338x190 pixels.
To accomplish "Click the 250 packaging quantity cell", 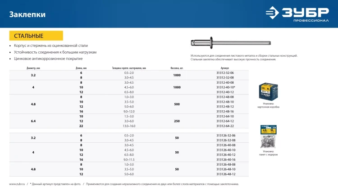I will click(177, 121).
